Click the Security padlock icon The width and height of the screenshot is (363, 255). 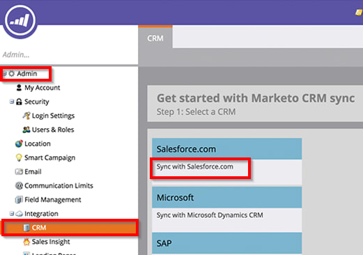coord(19,102)
